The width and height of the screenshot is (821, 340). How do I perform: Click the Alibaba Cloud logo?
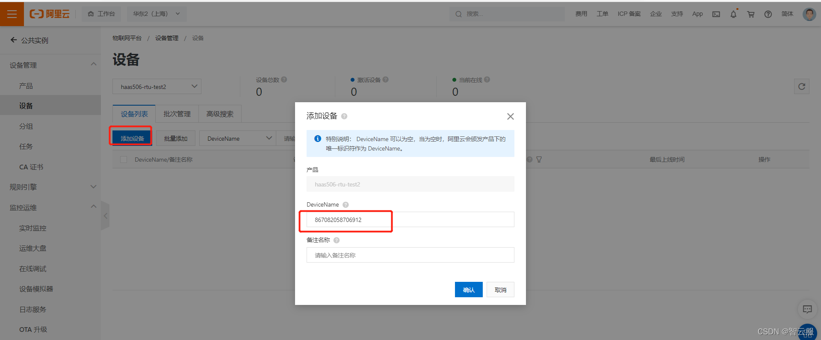pyautogui.click(x=49, y=14)
